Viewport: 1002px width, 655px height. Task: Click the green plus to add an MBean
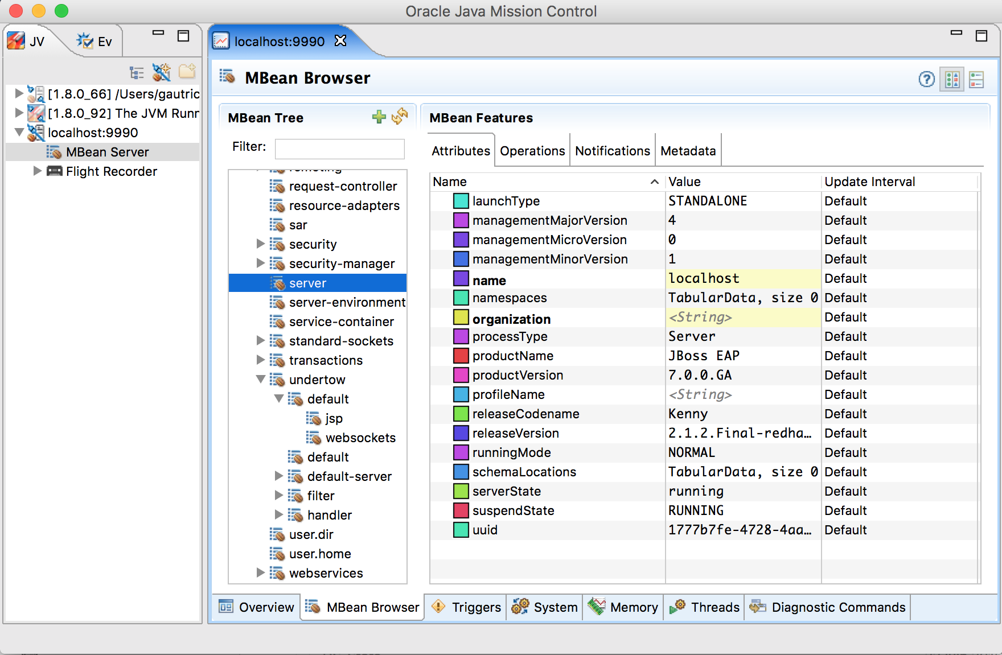coord(379,117)
